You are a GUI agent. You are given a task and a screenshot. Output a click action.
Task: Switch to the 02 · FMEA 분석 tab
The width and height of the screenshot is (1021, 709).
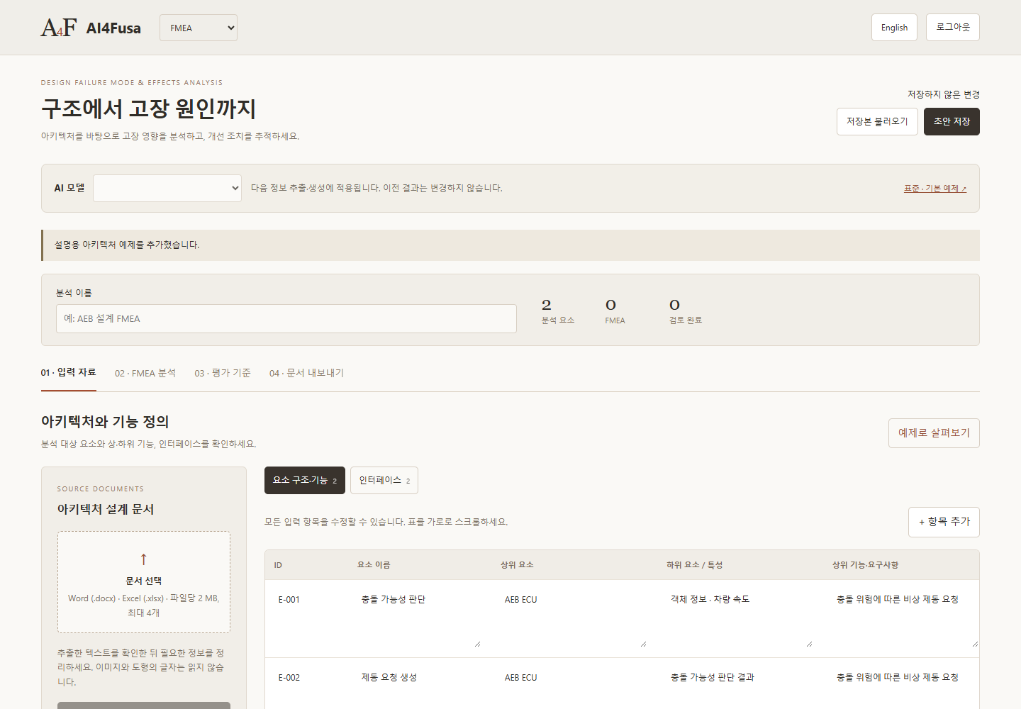click(x=145, y=373)
